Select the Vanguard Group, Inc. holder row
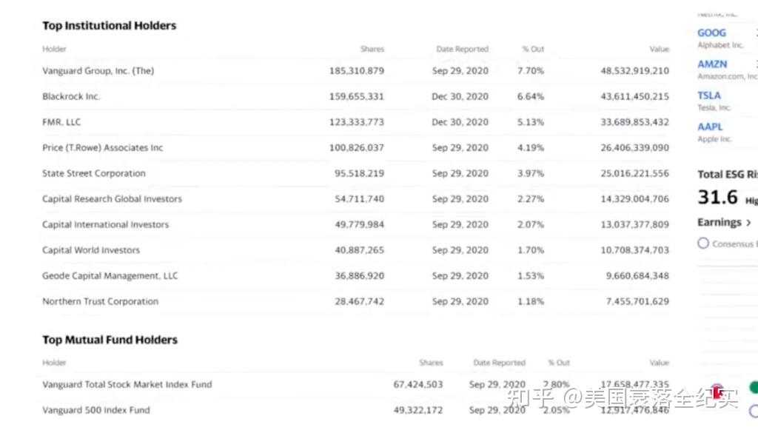The image size is (758, 430). (x=355, y=71)
